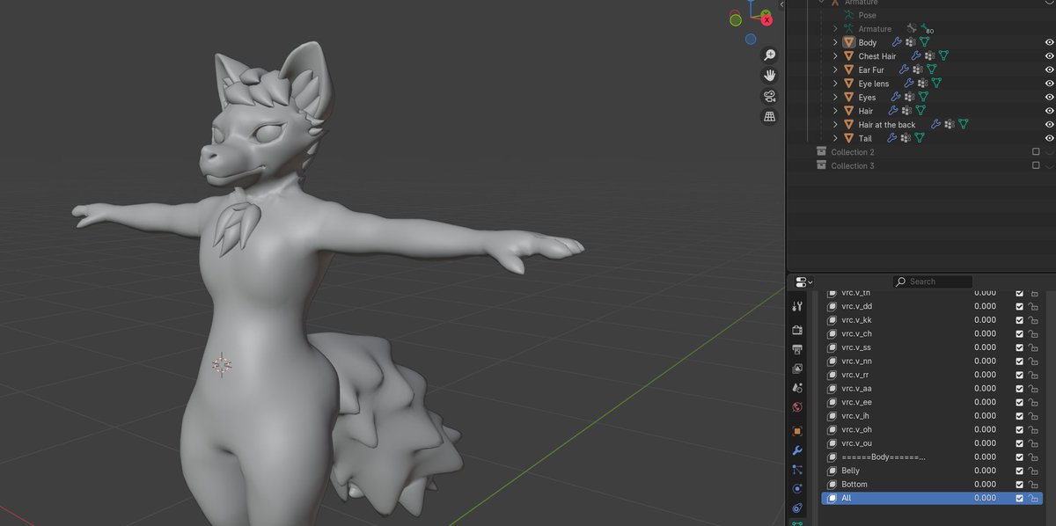Open the Physics properties icon

tap(797, 489)
